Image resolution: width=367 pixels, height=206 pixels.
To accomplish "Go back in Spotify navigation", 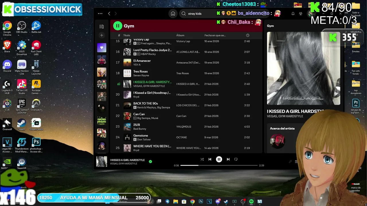I will point(109,13).
